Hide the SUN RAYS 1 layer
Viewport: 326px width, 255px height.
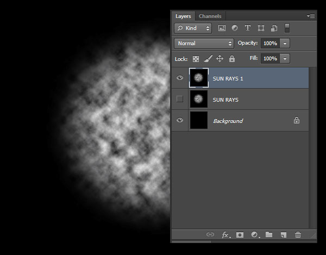point(180,78)
